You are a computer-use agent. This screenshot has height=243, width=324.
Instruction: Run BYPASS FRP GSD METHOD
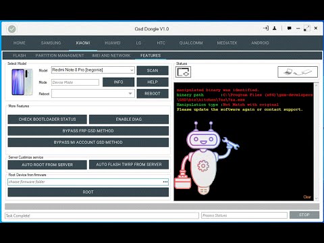(x=88, y=131)
